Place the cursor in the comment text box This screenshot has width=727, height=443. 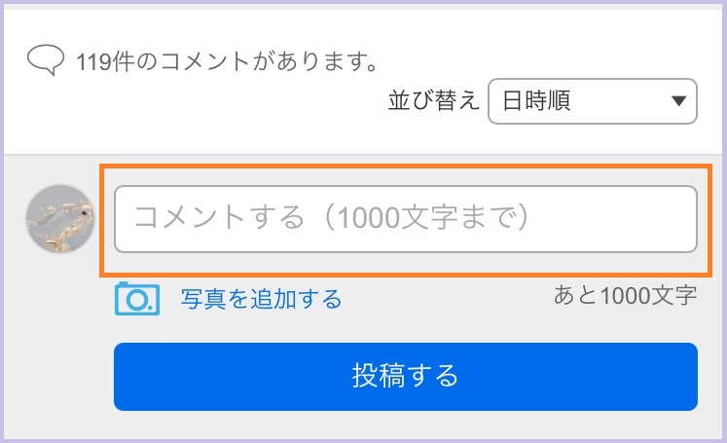coord(406,219)
